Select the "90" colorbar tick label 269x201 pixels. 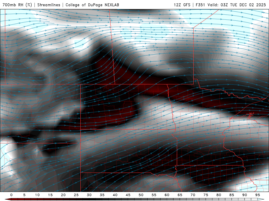coord(244,195)
